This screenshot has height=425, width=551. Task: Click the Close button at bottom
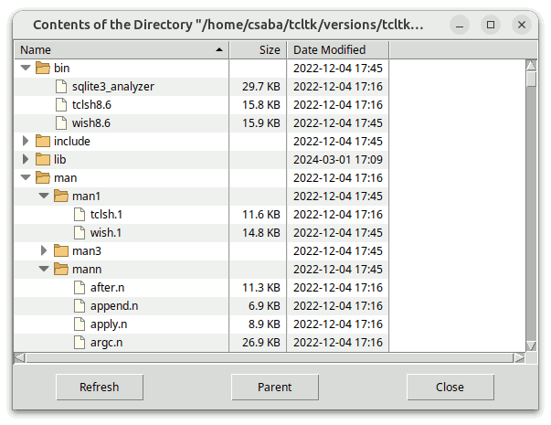pos(450,387)
